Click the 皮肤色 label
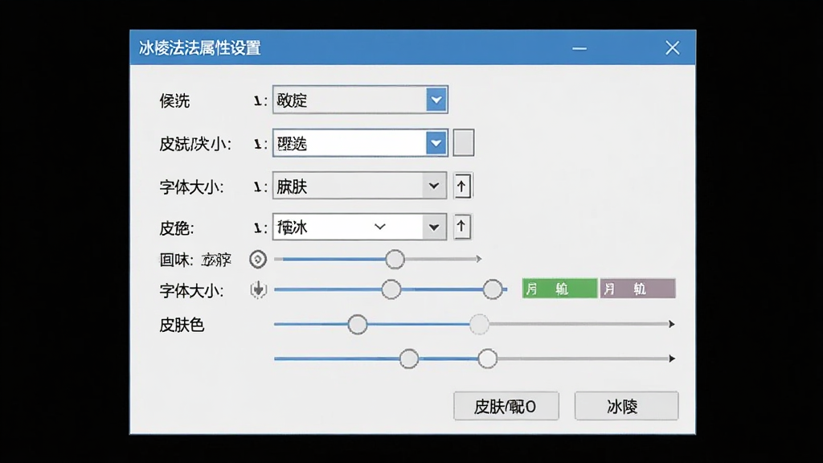This screenshot has width=823, height=463. pyautogui.click(x=182, y=325)
